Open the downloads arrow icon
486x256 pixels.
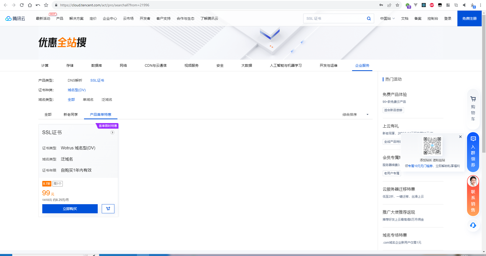click(473, 5)
